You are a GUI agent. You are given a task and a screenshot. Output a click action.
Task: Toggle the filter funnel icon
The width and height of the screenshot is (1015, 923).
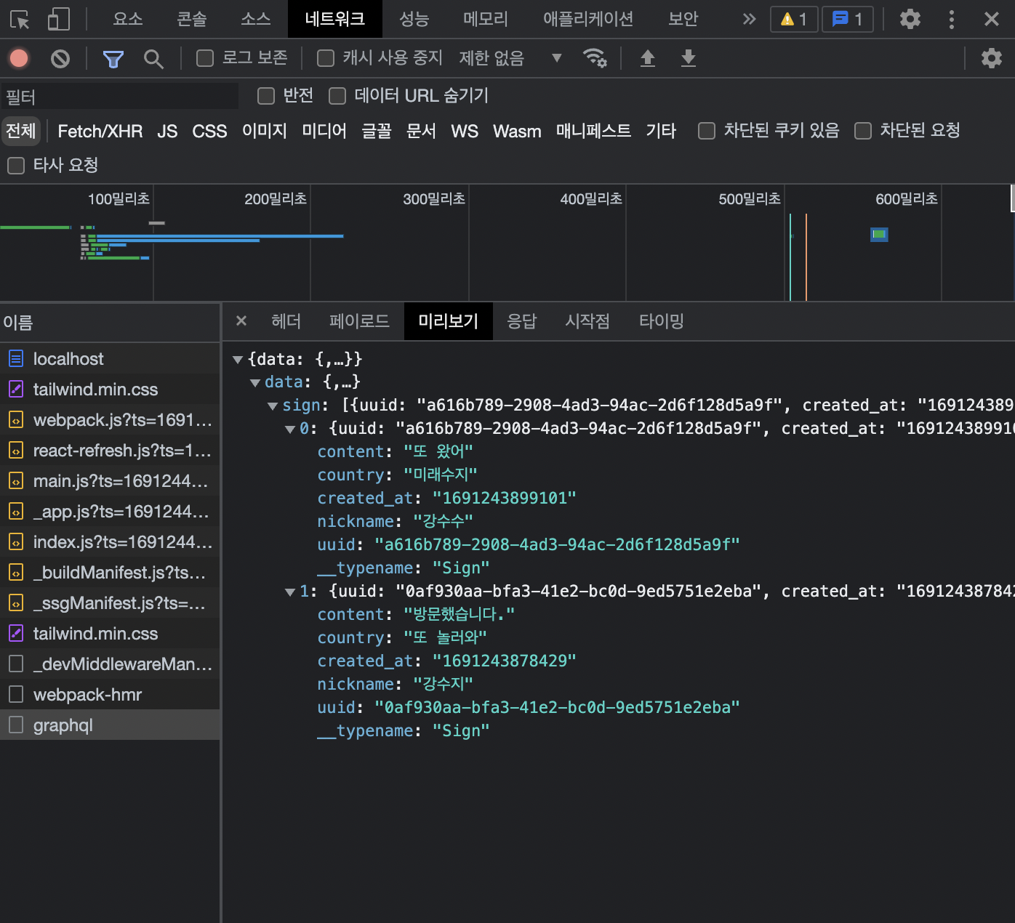pyautogui.click(x=113, y=59)
